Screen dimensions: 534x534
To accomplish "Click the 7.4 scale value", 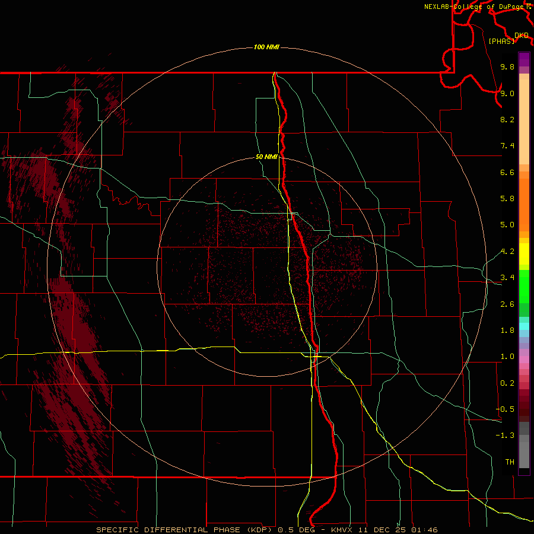I will 507,146.
